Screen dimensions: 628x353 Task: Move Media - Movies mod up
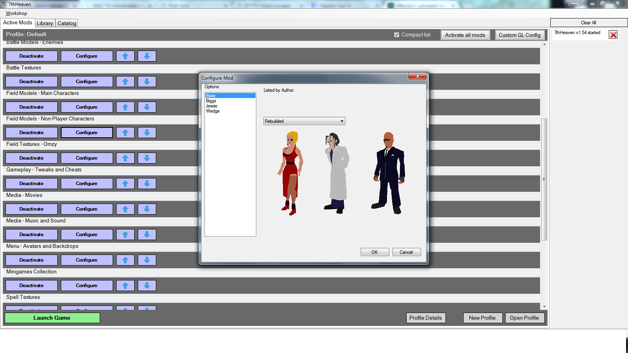pyautogui.click(x=126, y=209)
